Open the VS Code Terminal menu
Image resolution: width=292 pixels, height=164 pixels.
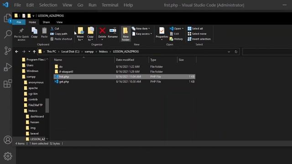pyautogui.click(x=110, y=5)
